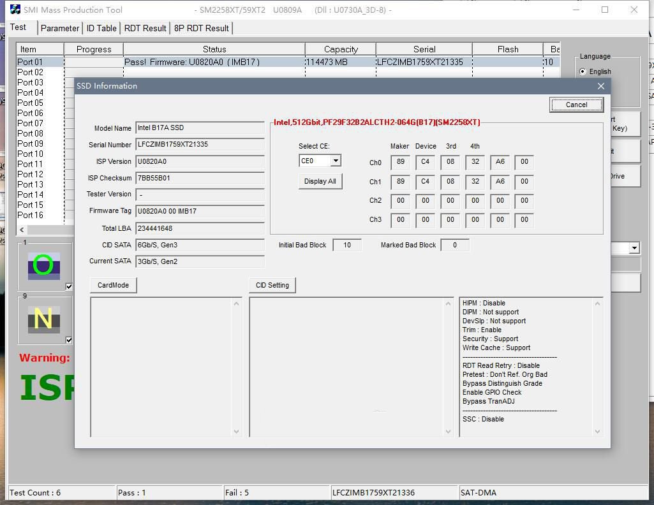Screen dimensions: 654x505
Task: Switch to the Test tab
Action: pos(18,27)
